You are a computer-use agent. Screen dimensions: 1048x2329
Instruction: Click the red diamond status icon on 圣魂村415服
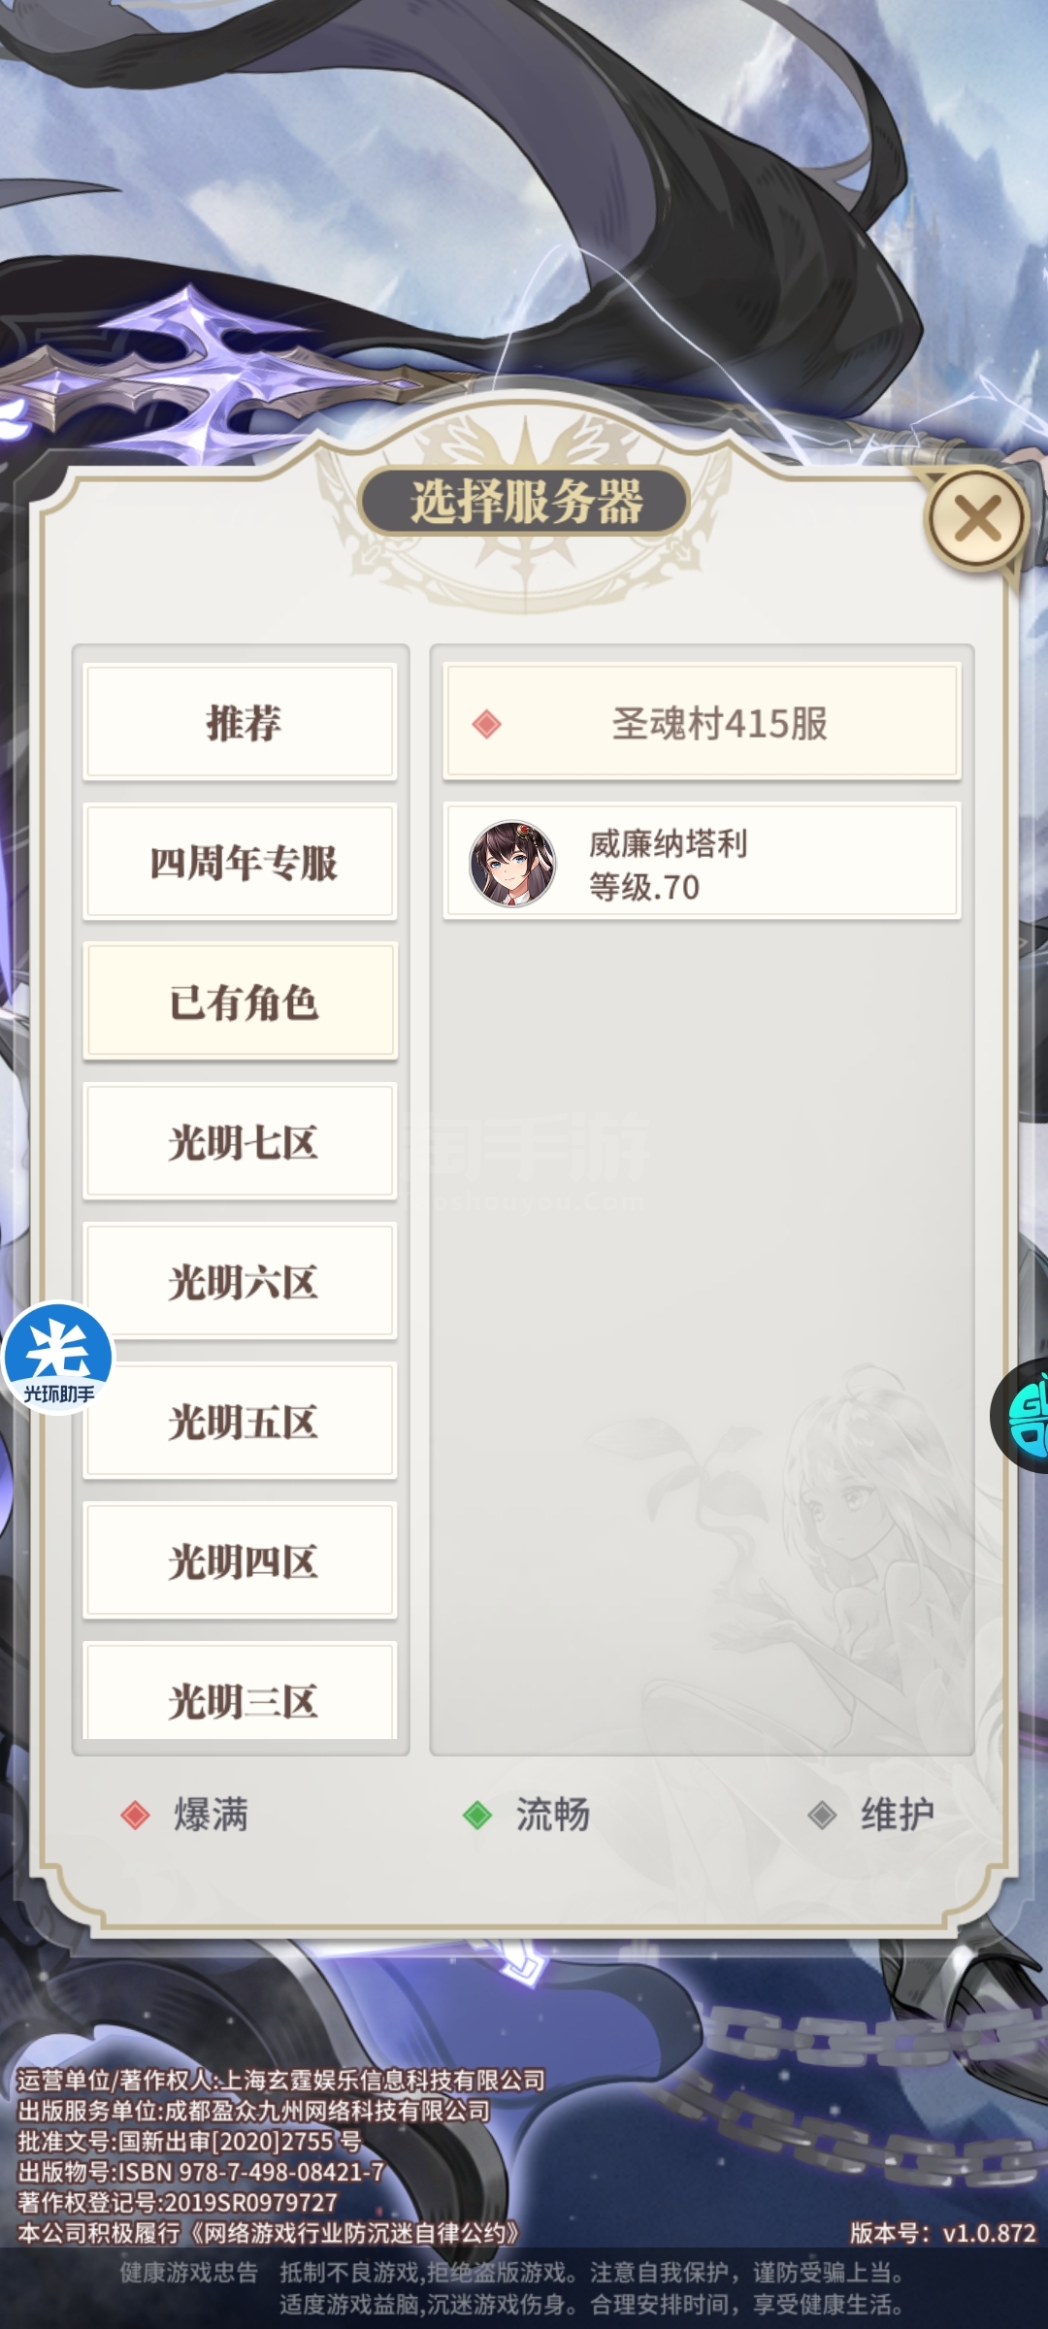[x=486, y=724]
